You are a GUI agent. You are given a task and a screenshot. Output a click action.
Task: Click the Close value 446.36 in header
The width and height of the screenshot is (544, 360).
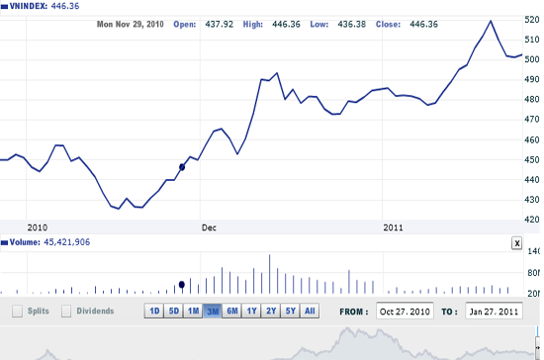(423, 25)
